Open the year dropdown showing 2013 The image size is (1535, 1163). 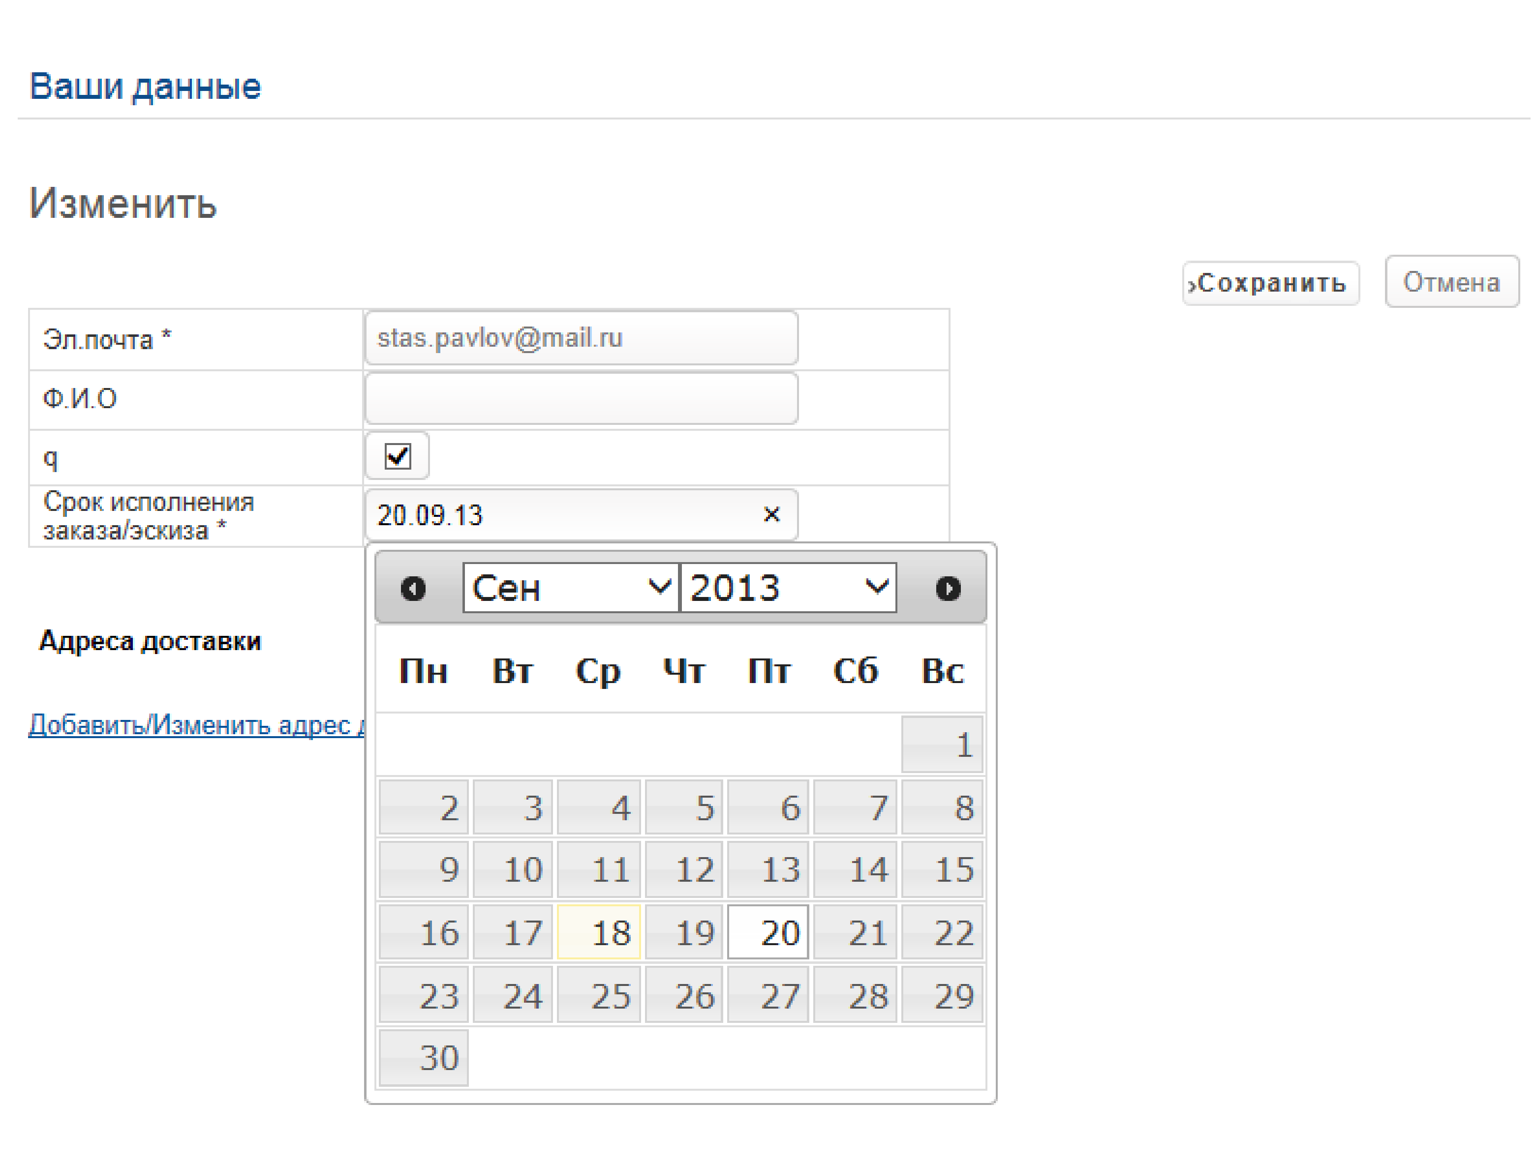[788, 588]
